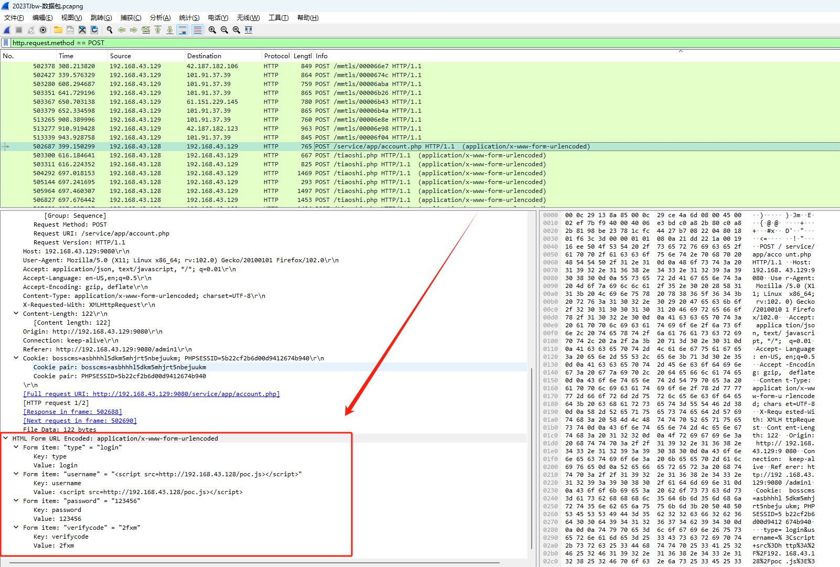Sort packets by Time column header

coord(82,56)
